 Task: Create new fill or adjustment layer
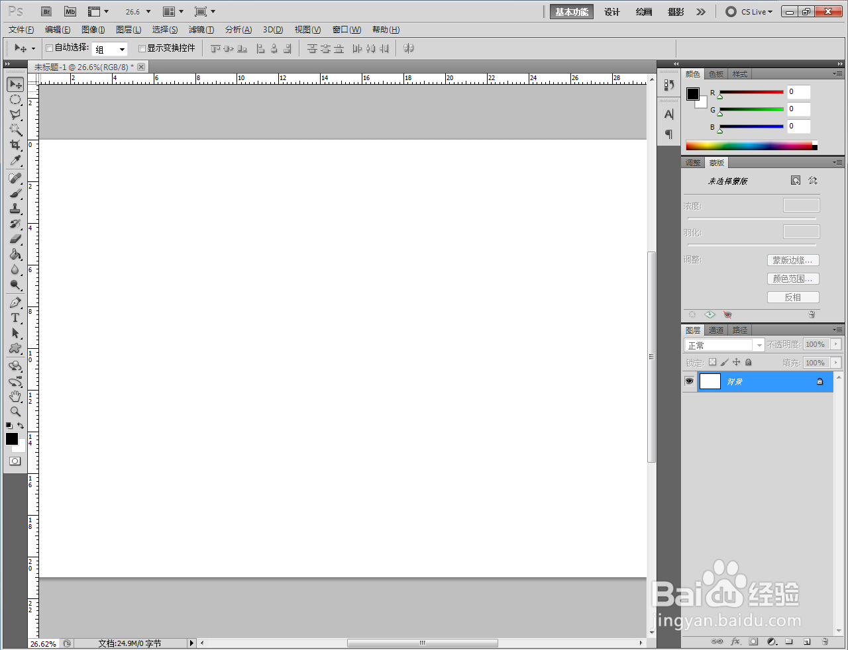tap(772, 641)
